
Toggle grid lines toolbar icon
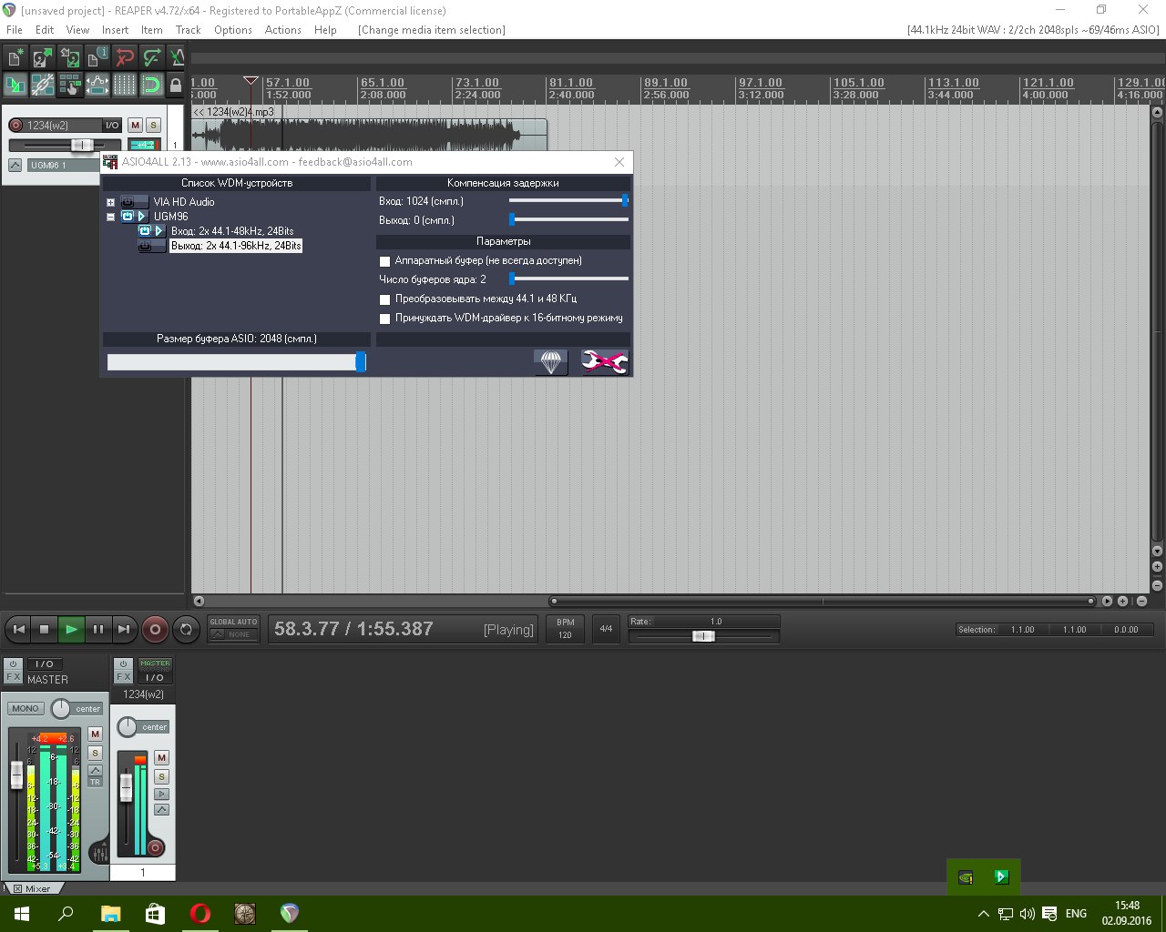click(125, 85)
